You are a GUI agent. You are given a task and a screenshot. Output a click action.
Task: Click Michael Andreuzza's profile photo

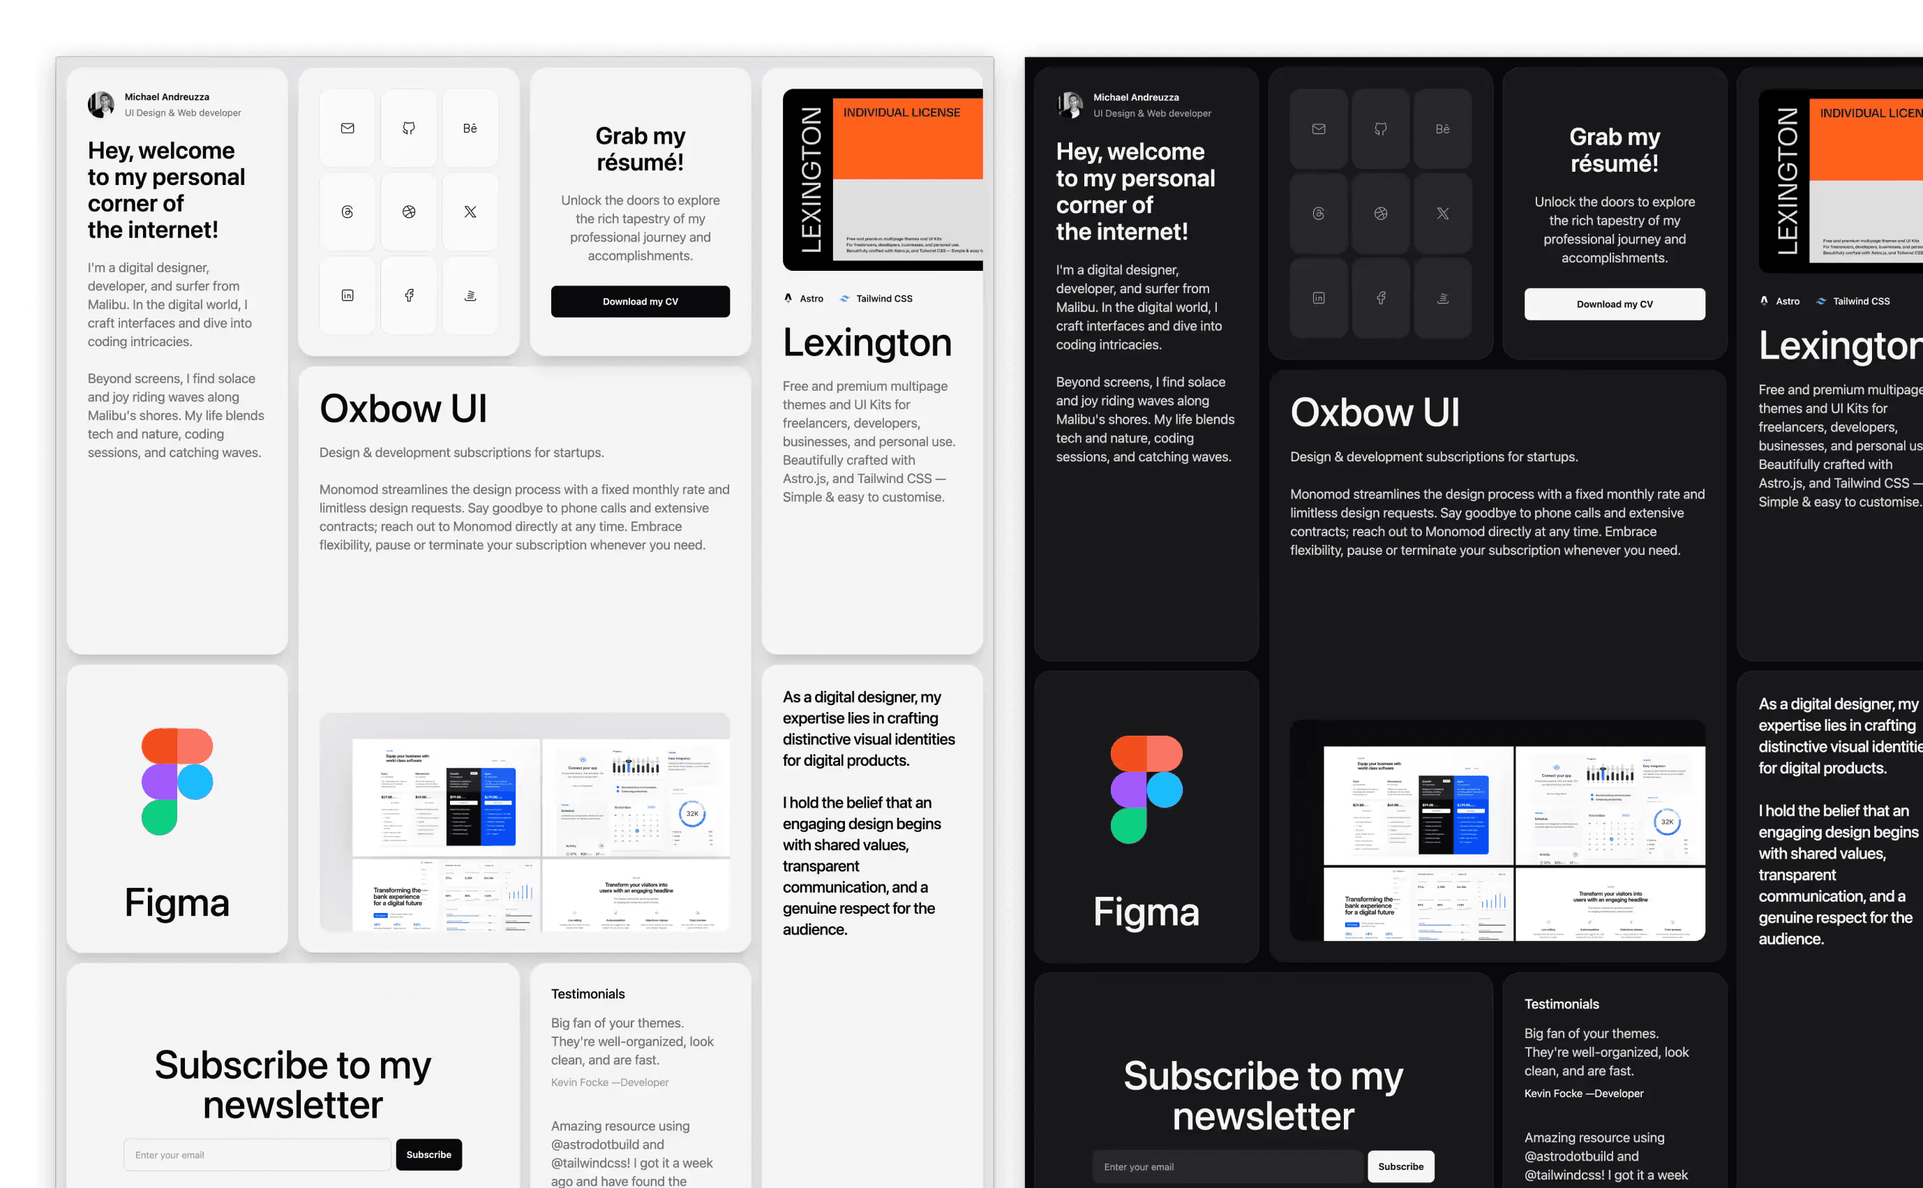tap(101, 104)
